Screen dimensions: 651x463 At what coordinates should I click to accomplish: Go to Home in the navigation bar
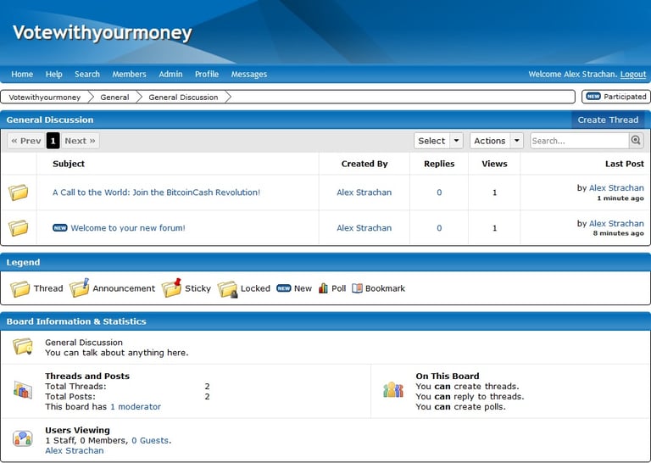click(22, 74)
